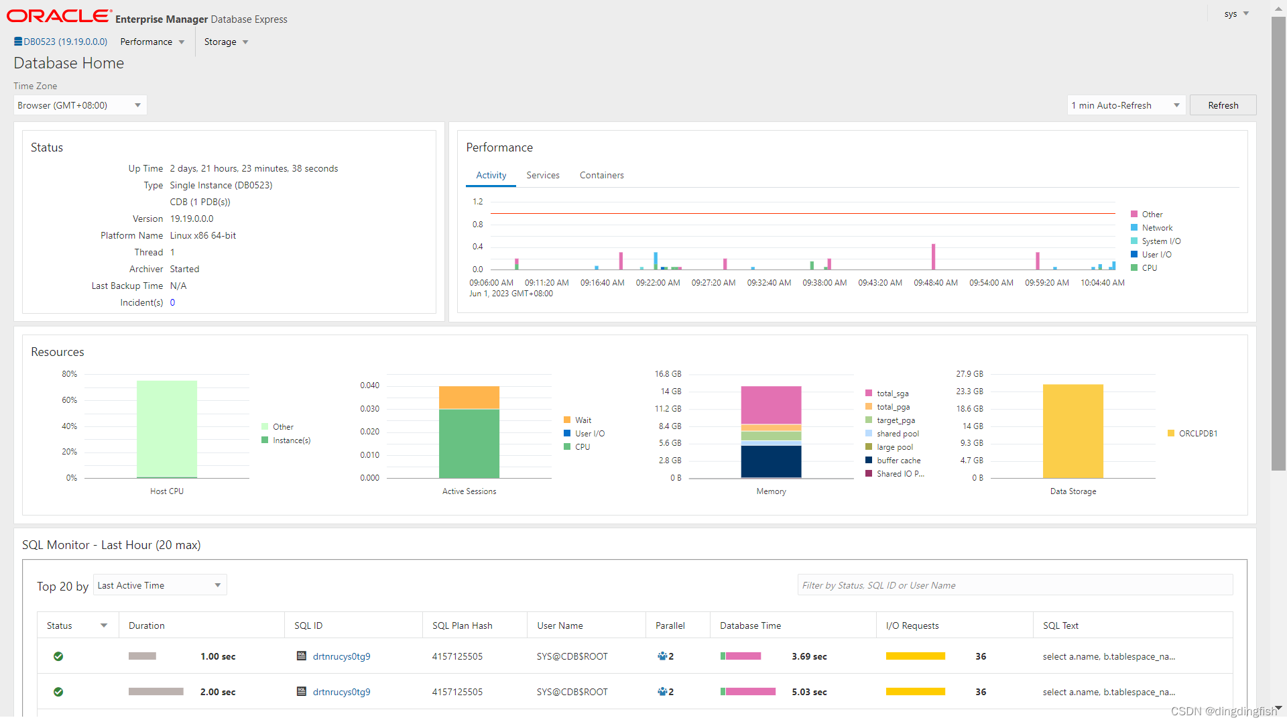This screenshot has width=1287, height=724.
Task: Click the Network legend swatch
Action: 1134,228
